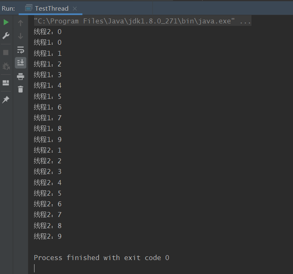Click the Up the stack trace arrow
This screenshot has height=274, width=293.
[x=21, y=23]
